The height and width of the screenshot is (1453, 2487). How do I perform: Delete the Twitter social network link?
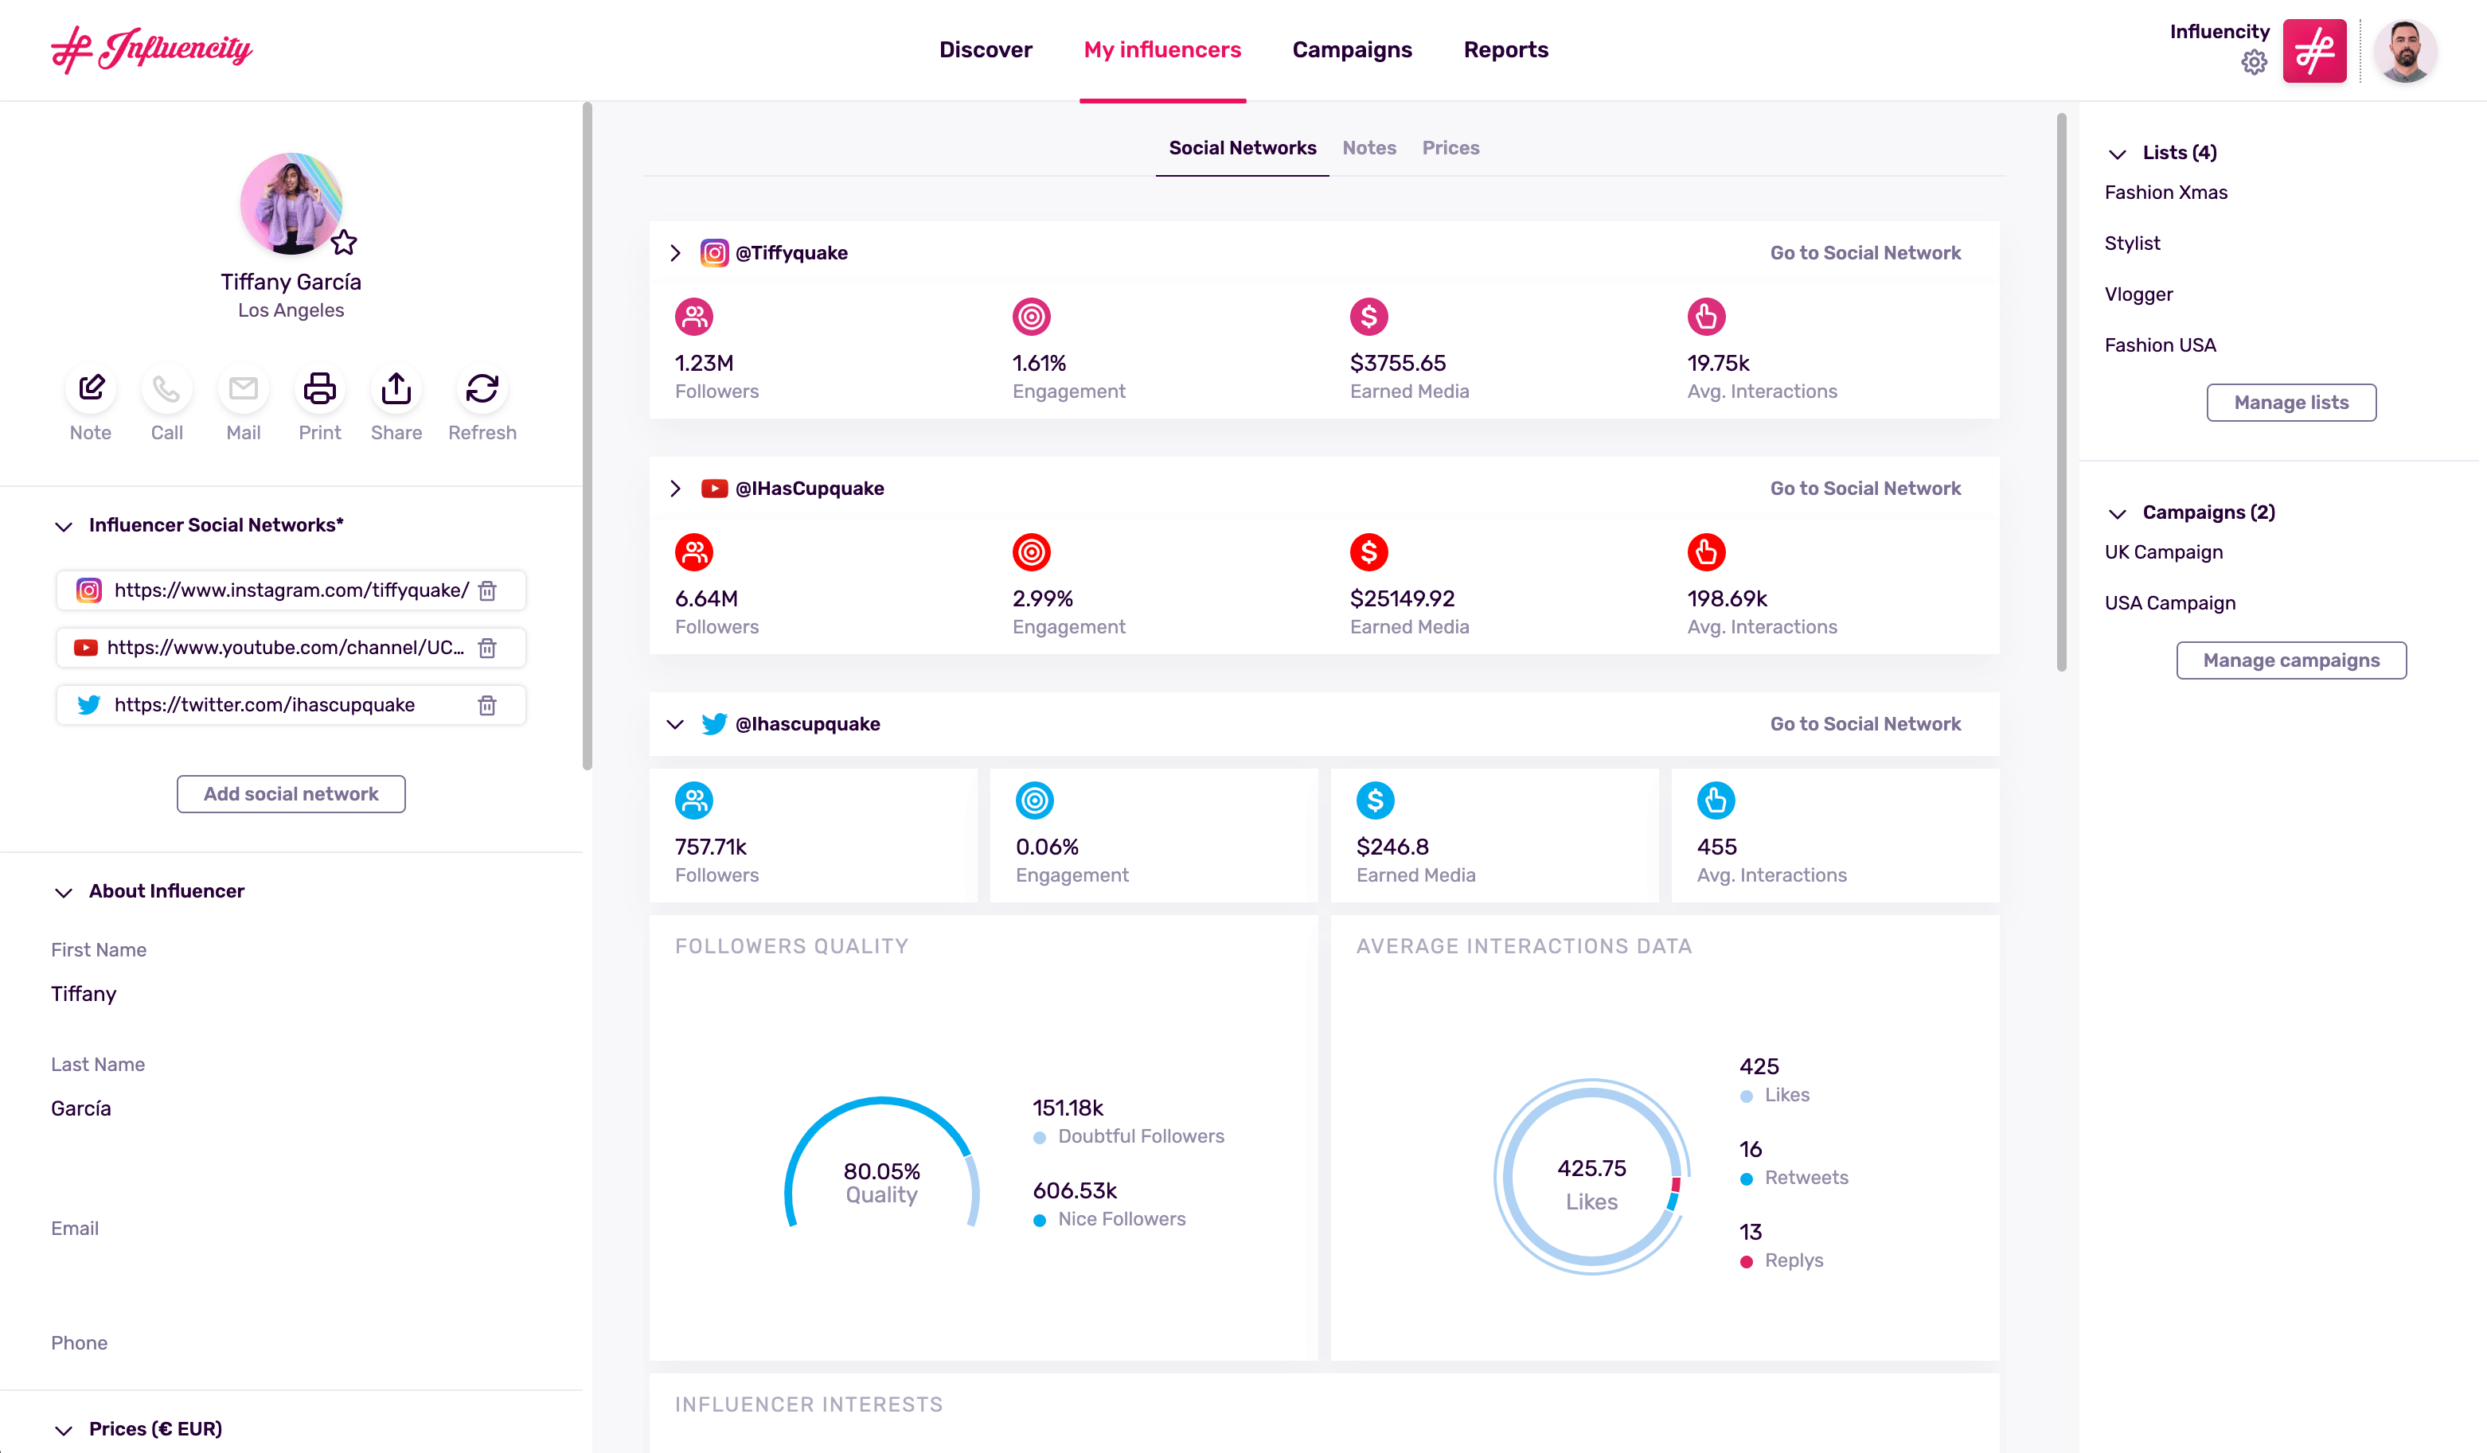(x=487, y=705)
